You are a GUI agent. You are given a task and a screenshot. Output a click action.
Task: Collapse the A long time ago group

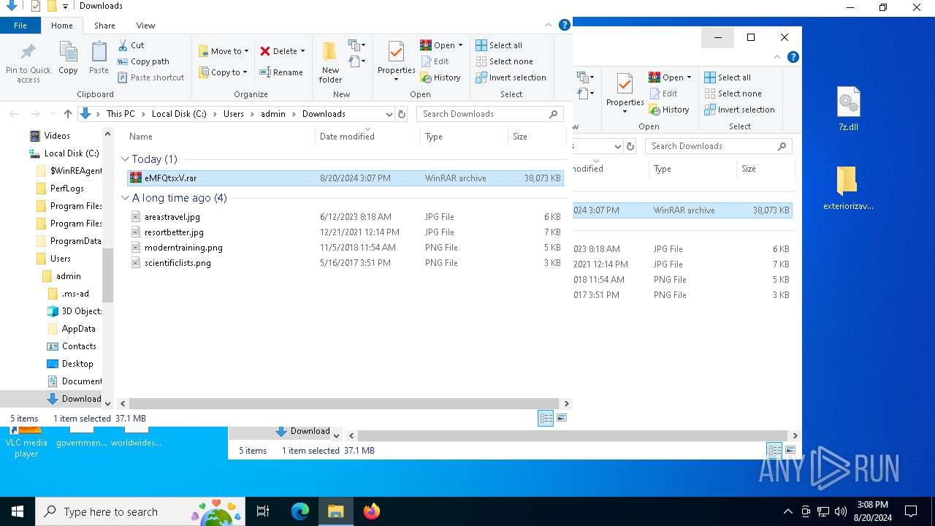point(125,198)
